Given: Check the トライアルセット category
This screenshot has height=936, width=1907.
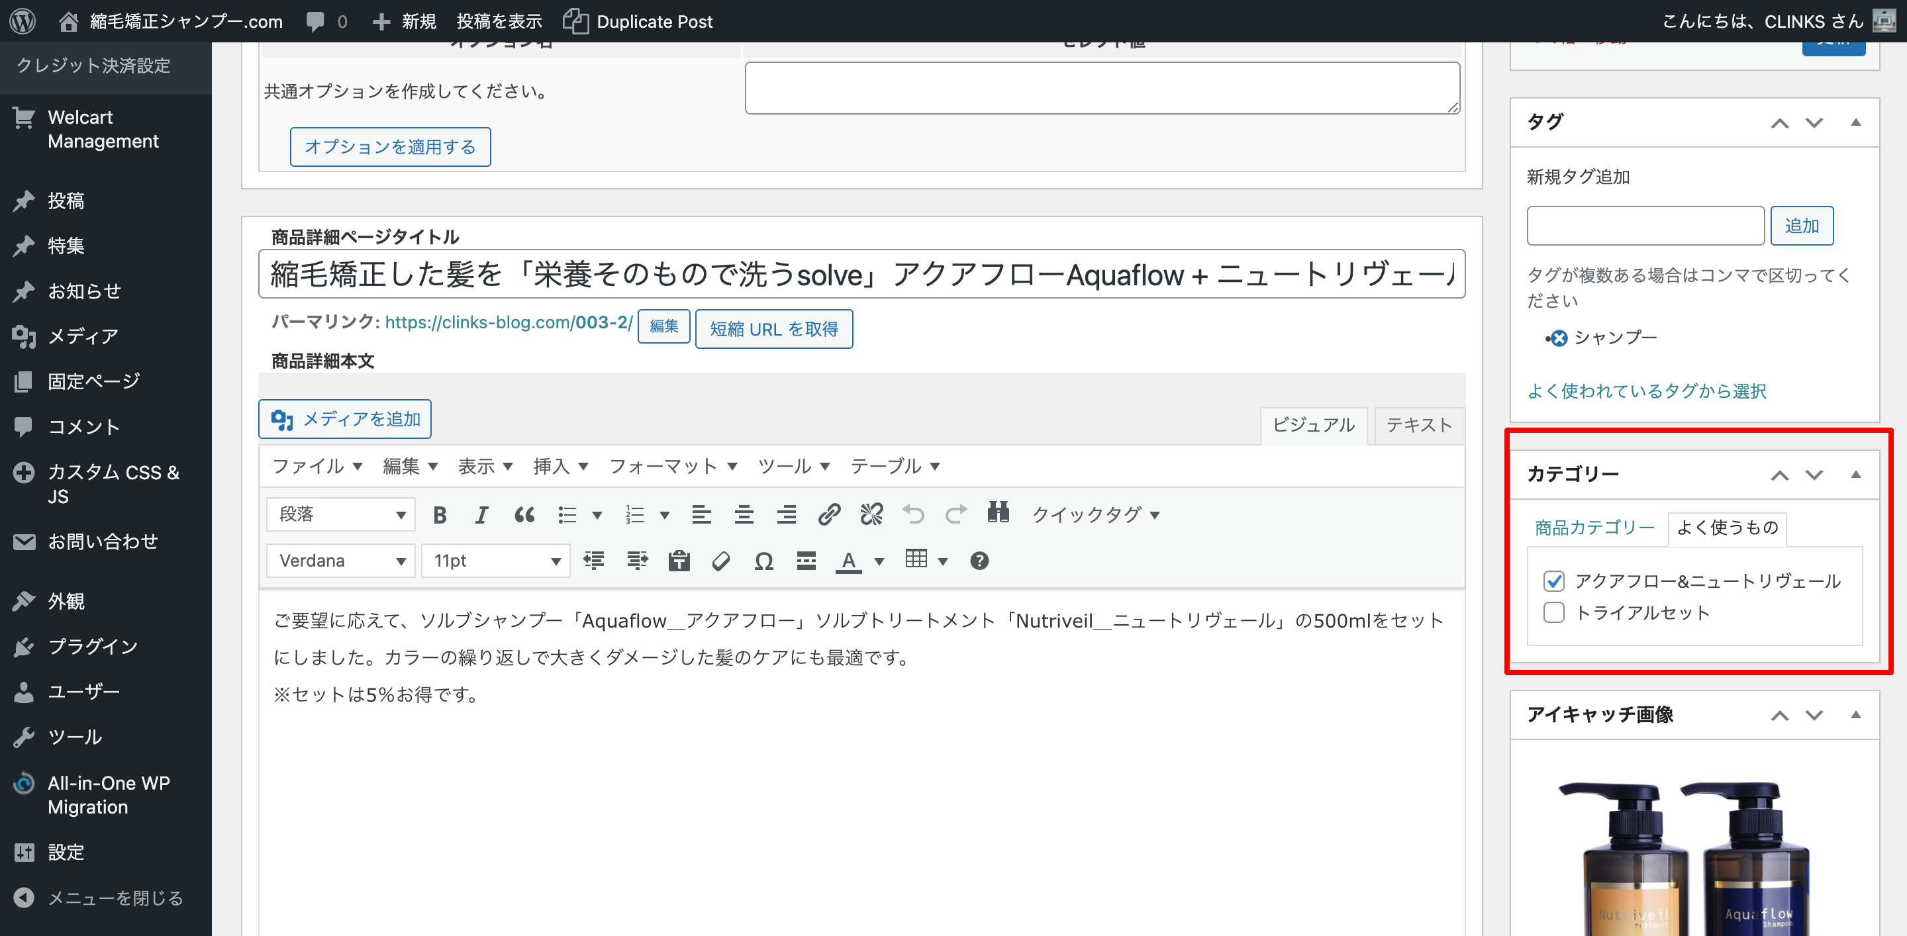Looking at the screenshot, I should (1554, 613).
